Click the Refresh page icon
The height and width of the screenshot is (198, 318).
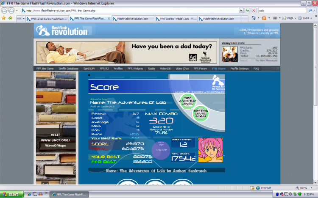pyautogui.click(x=247, y=11)
